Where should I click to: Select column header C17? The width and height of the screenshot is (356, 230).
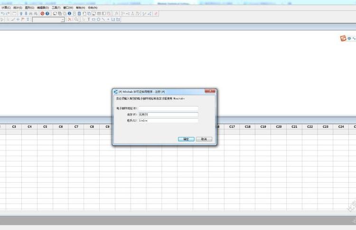232,127
